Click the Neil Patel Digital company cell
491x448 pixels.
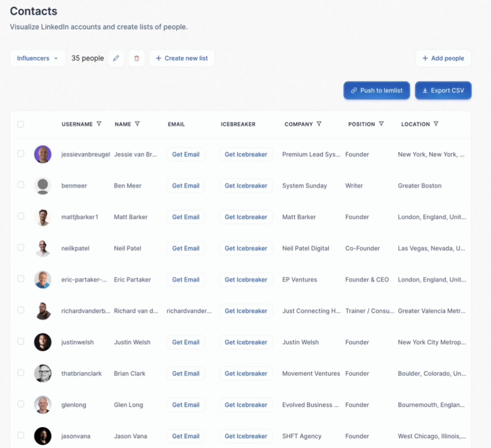(305, 248)
